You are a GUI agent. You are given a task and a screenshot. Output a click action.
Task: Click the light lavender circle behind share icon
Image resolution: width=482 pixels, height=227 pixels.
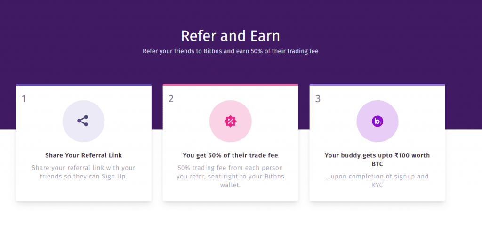[83, 121]
